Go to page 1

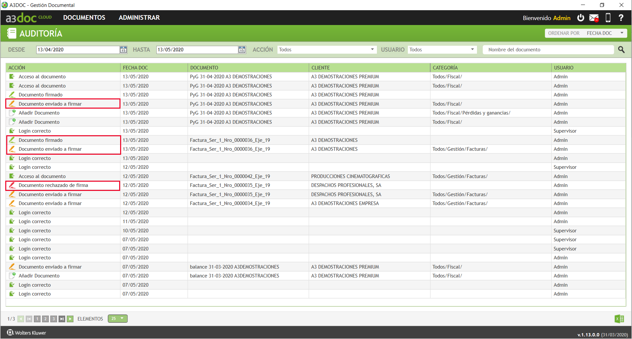[x=37, y=319]
